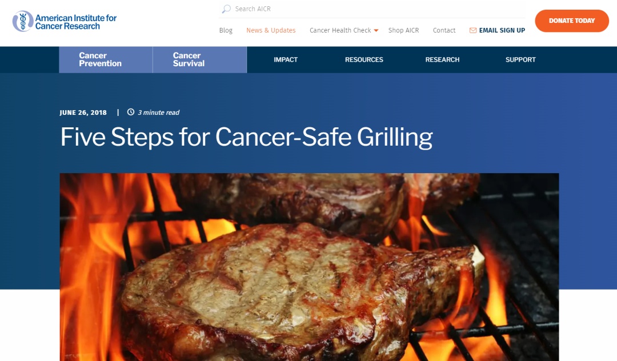The image size is (617, 361).
Task: Open the RESOURCES menu item
Action: point(364,60)
